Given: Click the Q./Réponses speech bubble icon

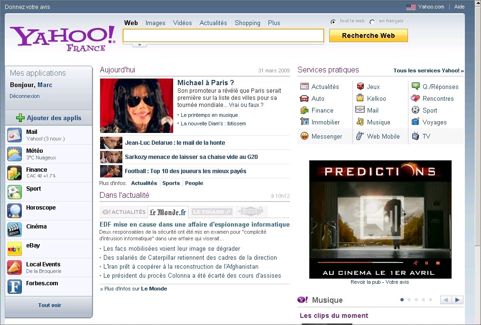Looking at the screenshot, I should (x=416, y=86).
